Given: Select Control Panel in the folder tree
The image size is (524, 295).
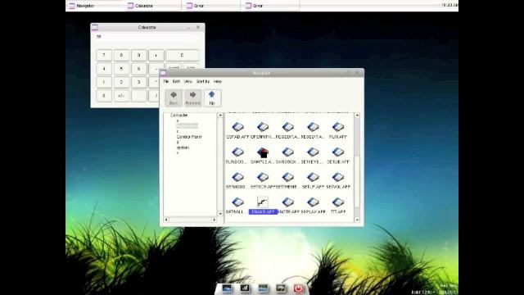Looking at the screenshot, I should click(x=189, y=137).
